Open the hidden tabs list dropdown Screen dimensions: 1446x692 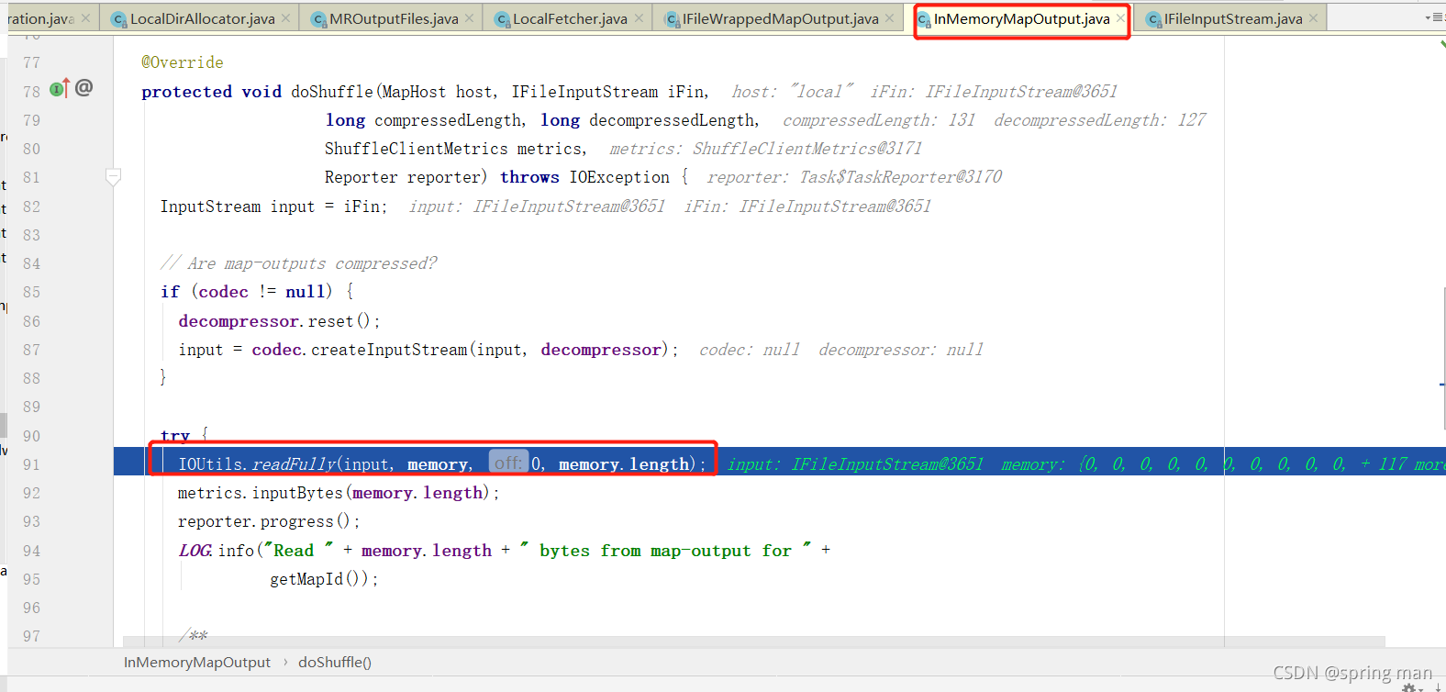[x=1433, y=17]
